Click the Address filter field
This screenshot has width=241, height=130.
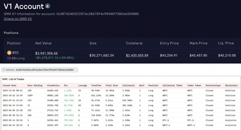tap(40, 70)
